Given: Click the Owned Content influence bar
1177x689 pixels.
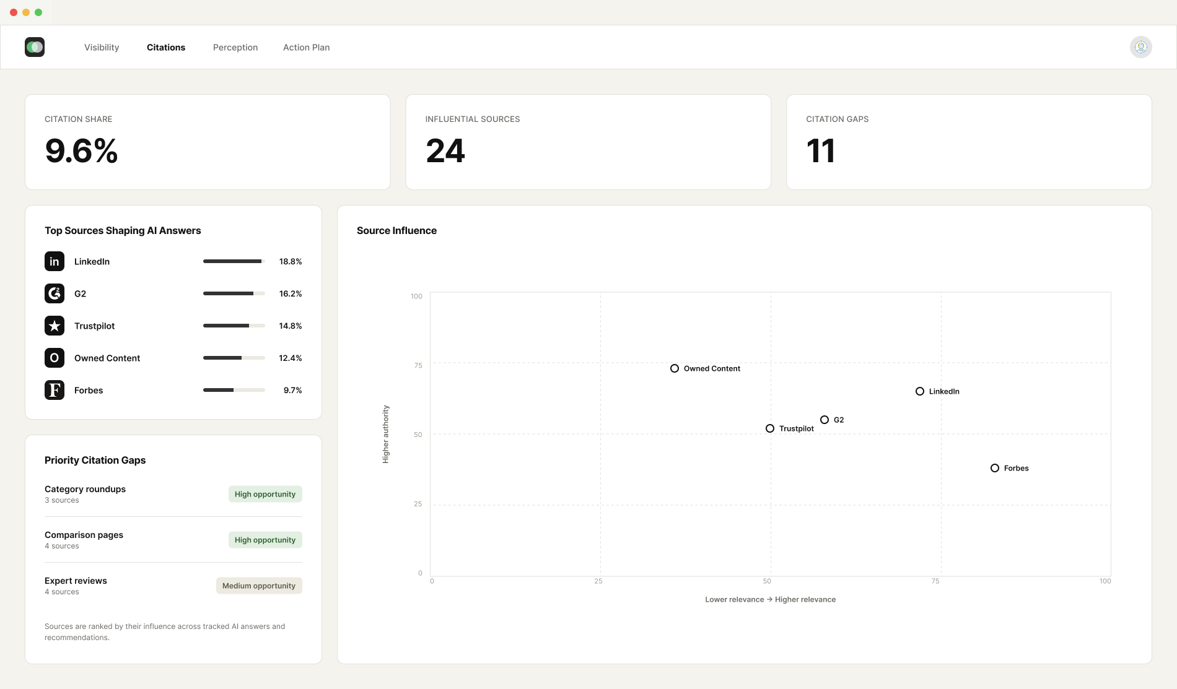Looking at the screenshot, I should pyautogui.click(x=234, y=358).
